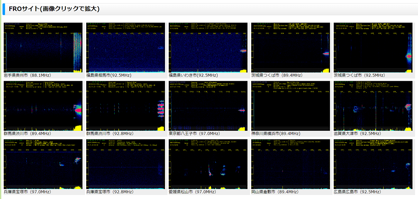Enlarge the 岡山県倉敷市 89.4MHz spectrogram
The image size is (418, 199).
coord(291,164)
